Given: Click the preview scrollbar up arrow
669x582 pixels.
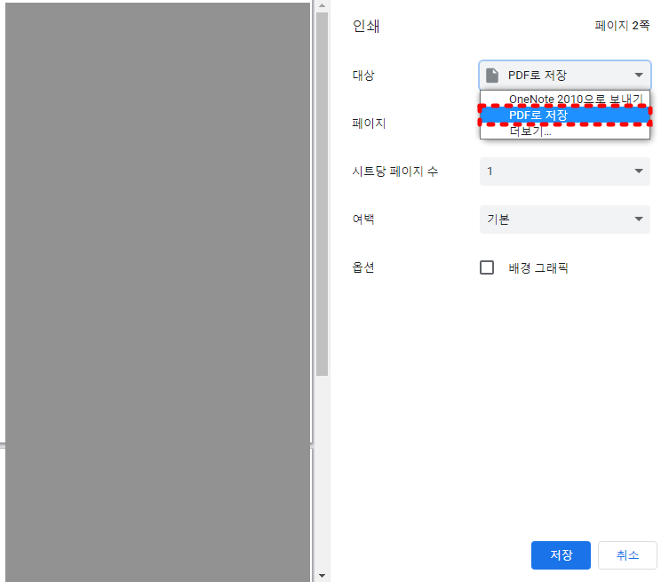Looking at the screenshot, I should click(323, 5).
